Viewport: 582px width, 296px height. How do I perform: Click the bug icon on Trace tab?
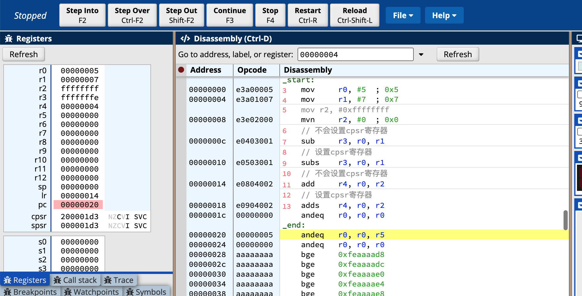pos(108,280)
